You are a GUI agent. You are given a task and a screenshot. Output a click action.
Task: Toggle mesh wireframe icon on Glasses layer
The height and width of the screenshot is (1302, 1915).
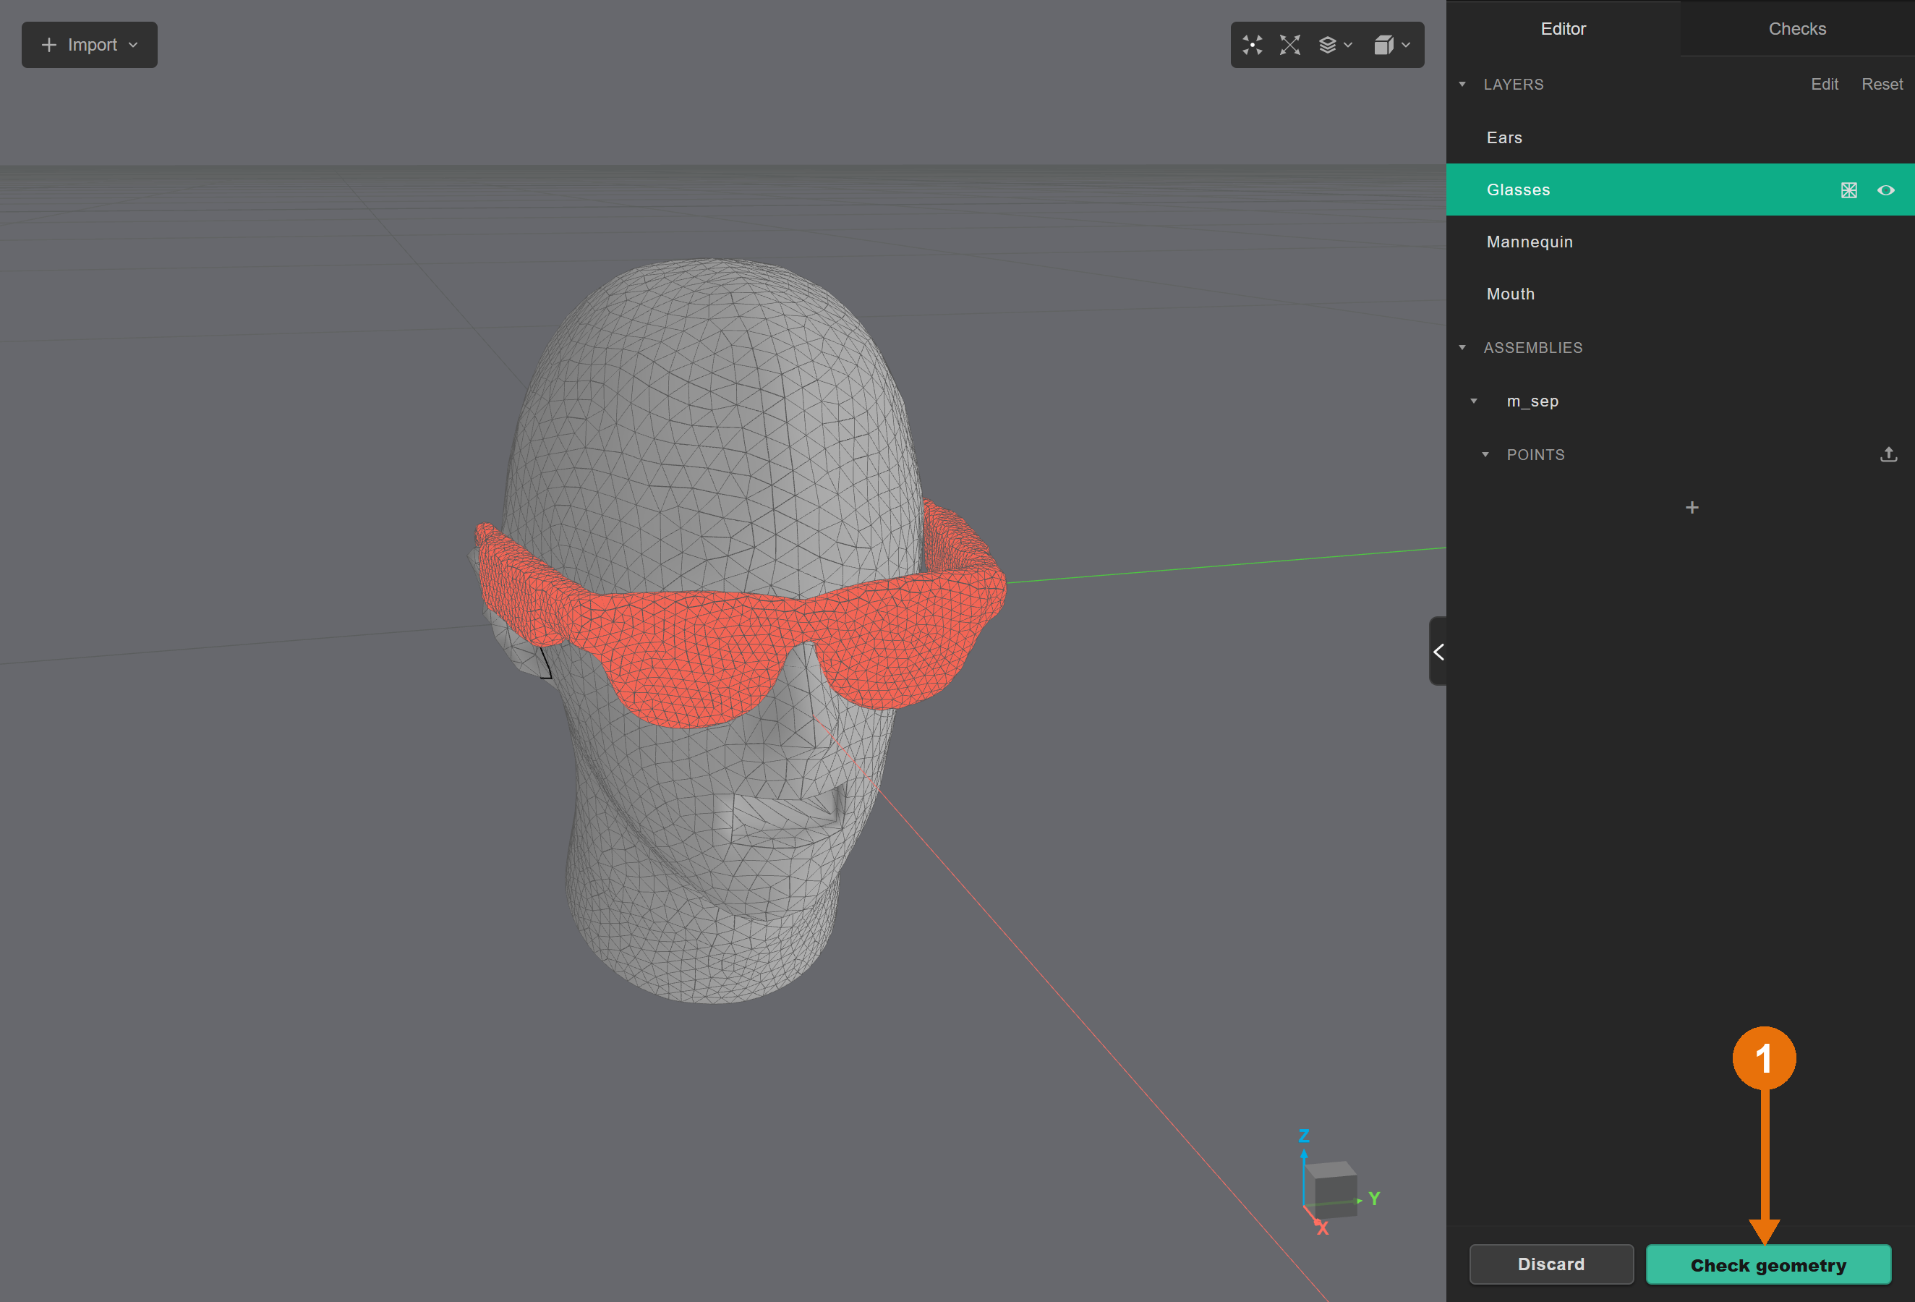[x=1849, y=190]
